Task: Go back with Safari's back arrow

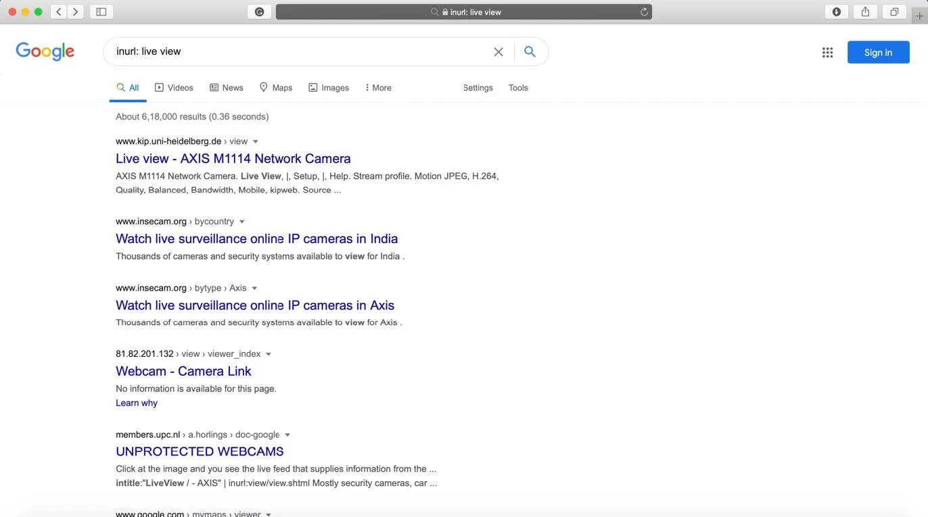Action: (x=59, y=11)
